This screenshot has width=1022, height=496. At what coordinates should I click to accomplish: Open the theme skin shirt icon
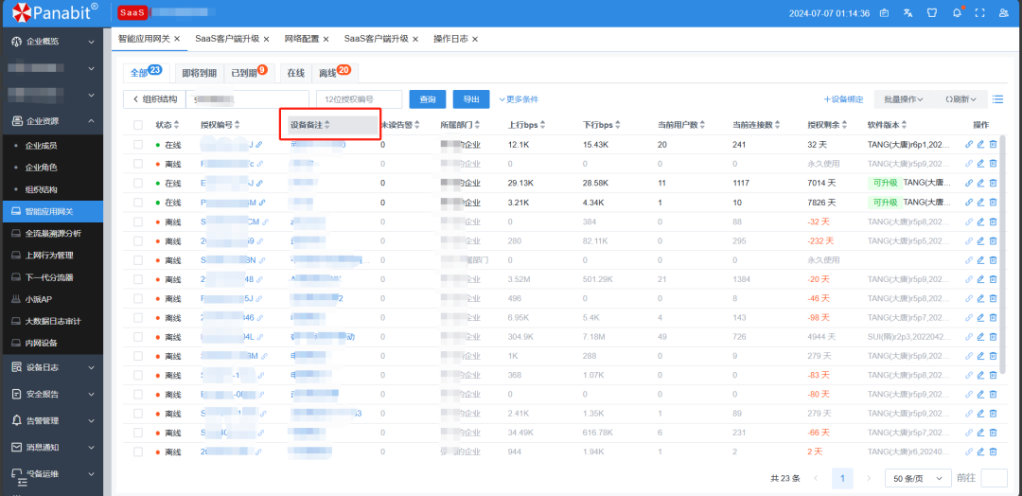pyautogui.click(x=932, y=12)
